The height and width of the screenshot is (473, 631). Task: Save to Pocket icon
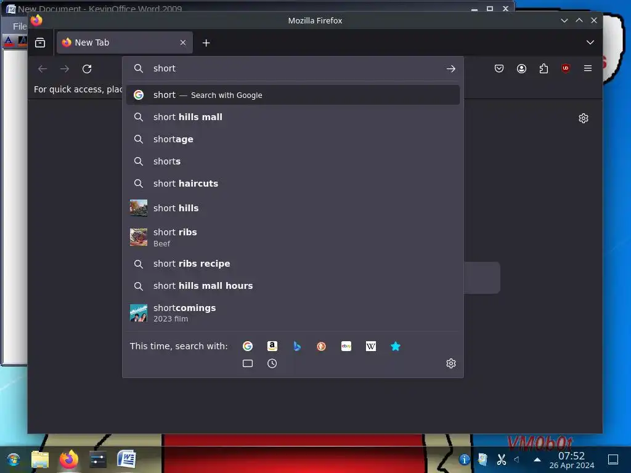(499, 68)
